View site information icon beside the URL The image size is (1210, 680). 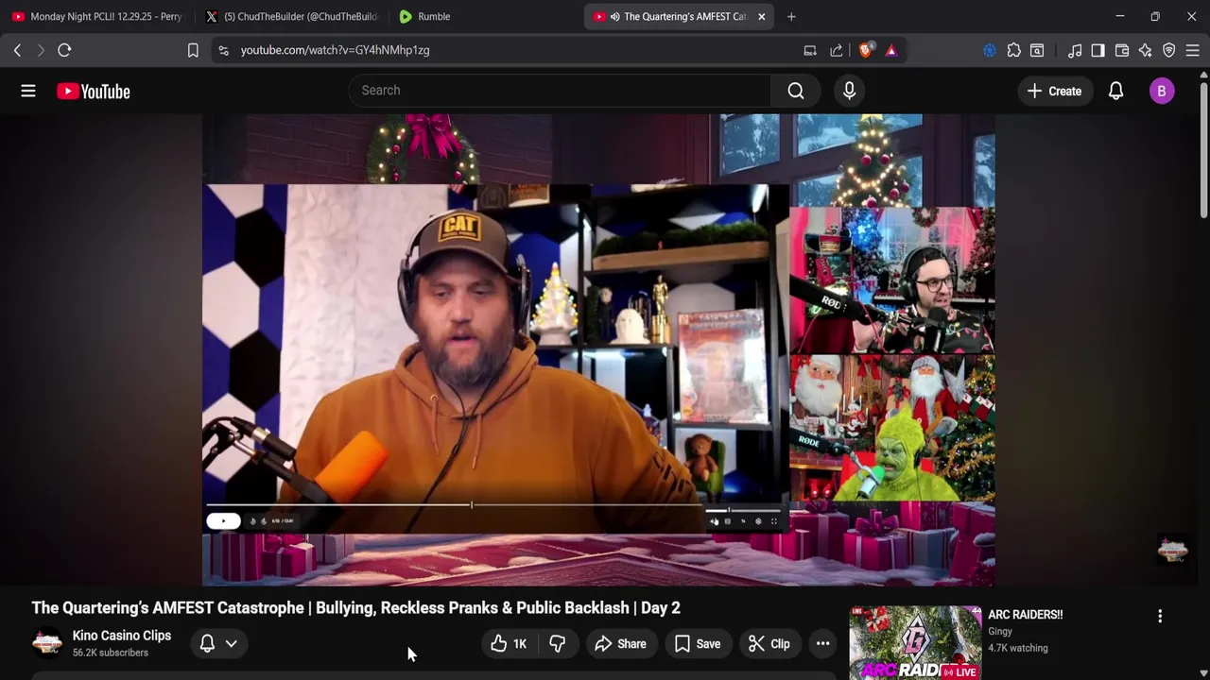click(223, 50)
